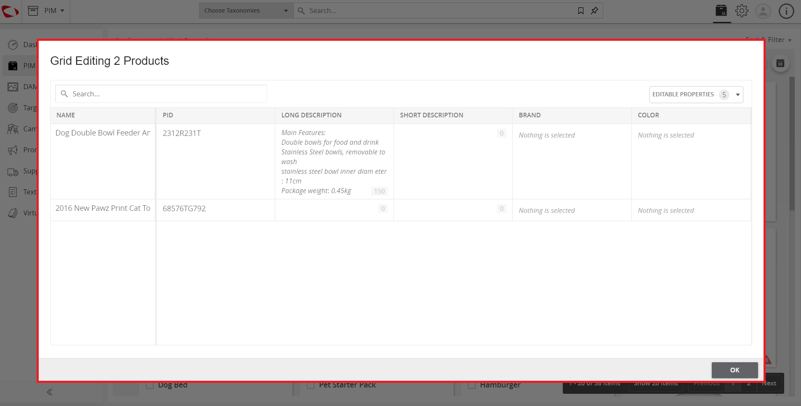Click the grid Search input field
The height and width of the screenshot is (406, 801).
pyautogui.click(x=161, y=94)
